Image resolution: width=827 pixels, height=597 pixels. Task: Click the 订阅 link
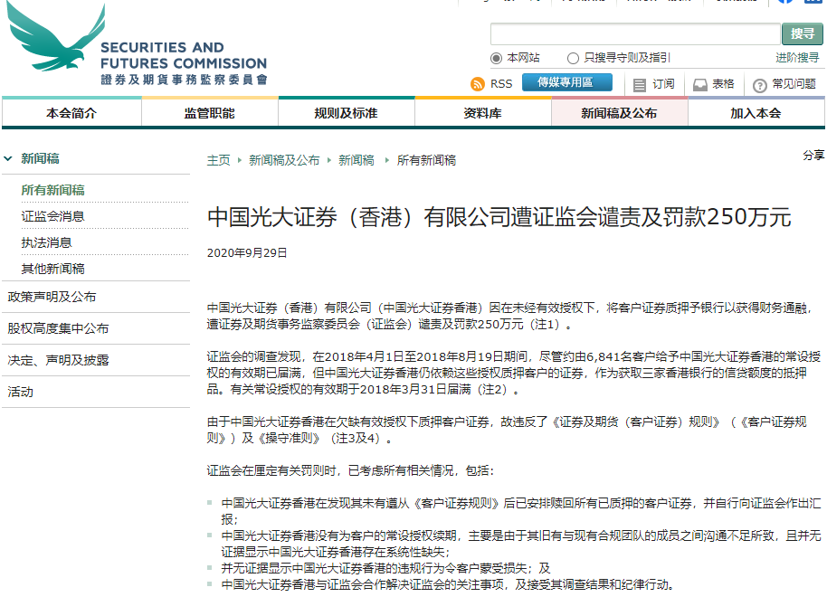point(663,84)
